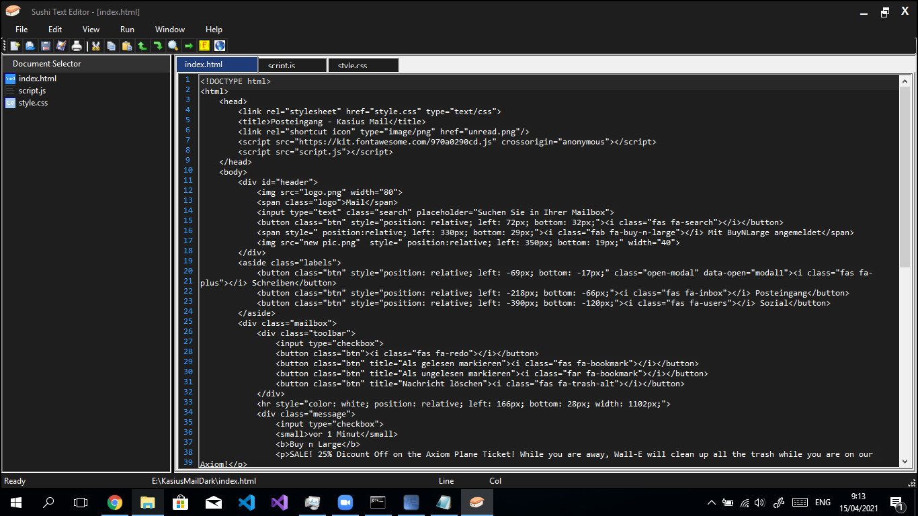The width and height of the screenshot is (918, 516).
Task: Open the Help menu
Action: coord(214,30)
